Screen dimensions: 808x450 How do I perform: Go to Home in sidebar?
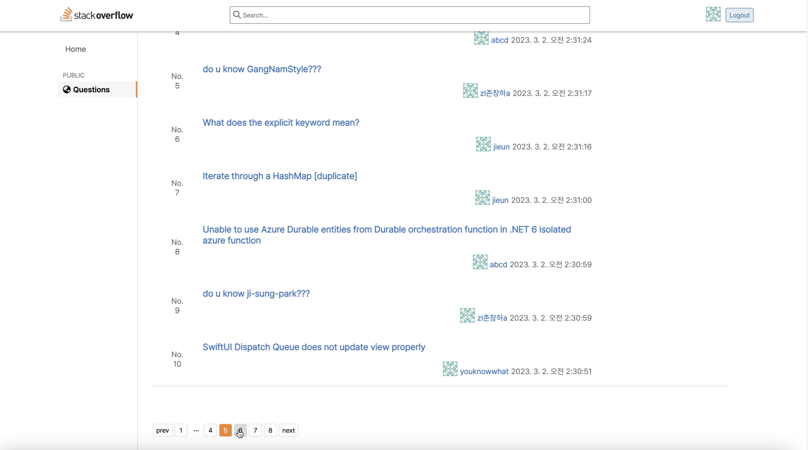pyautogui.click(x=76, y=49)
